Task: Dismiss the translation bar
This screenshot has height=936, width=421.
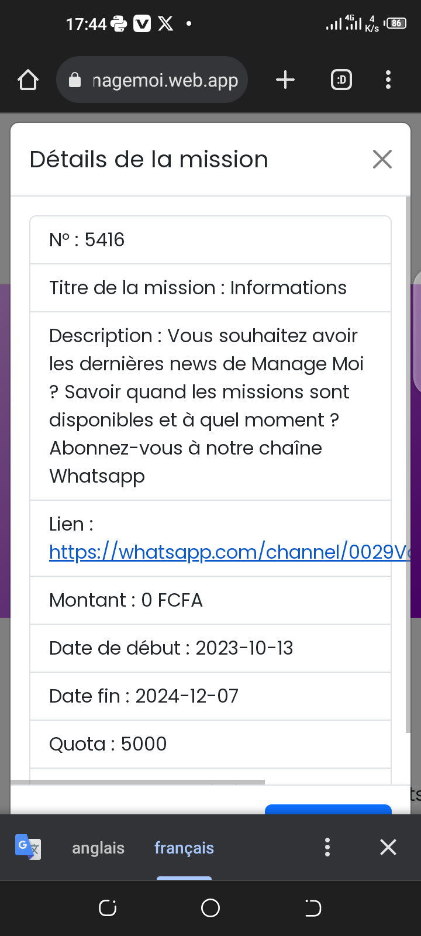Action: [388, 847]
